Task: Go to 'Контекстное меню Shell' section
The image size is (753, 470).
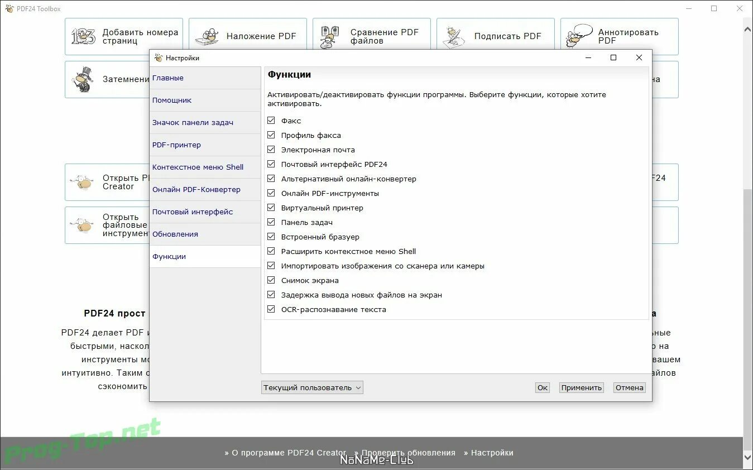Action: point(205,167)
